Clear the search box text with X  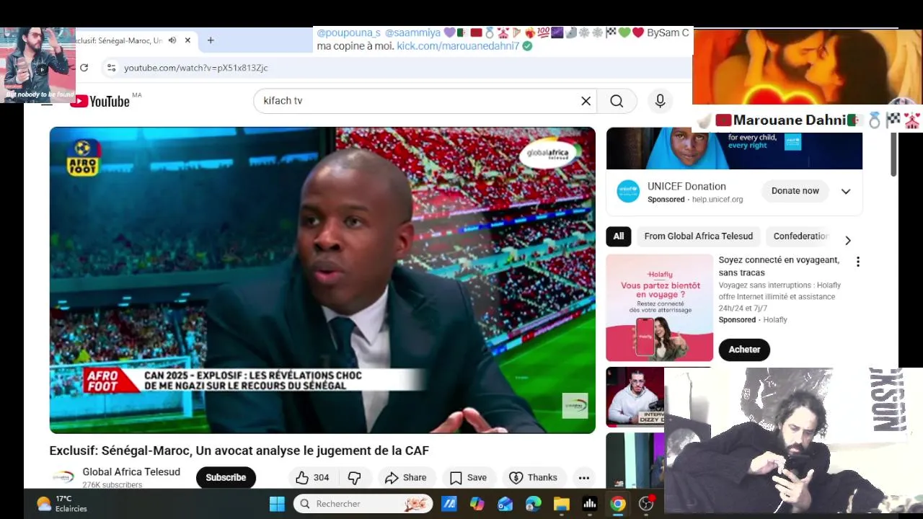[x=586, y=101]
